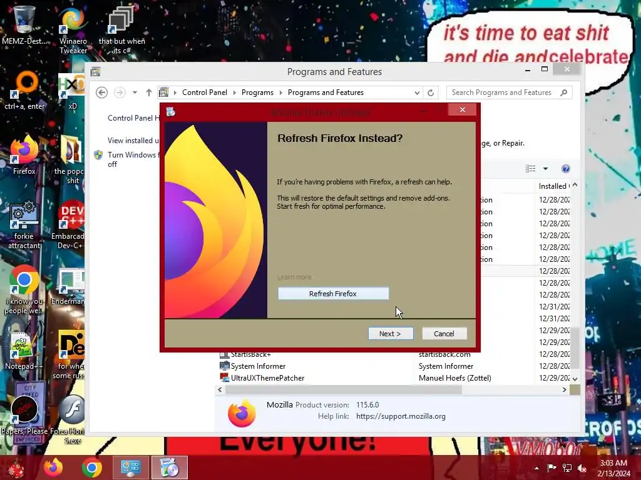Click the Installed On column header
This screenshot has width=641, height=480.
pyautogui.click(x=553, y=186)
